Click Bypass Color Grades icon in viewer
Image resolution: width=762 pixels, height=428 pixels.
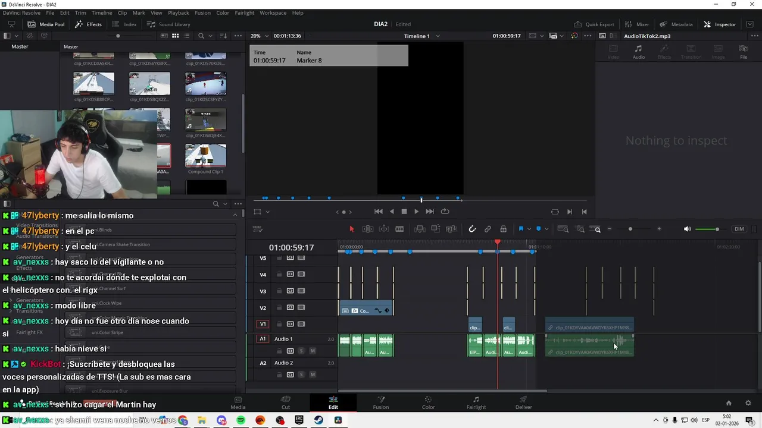coord(574,36)
